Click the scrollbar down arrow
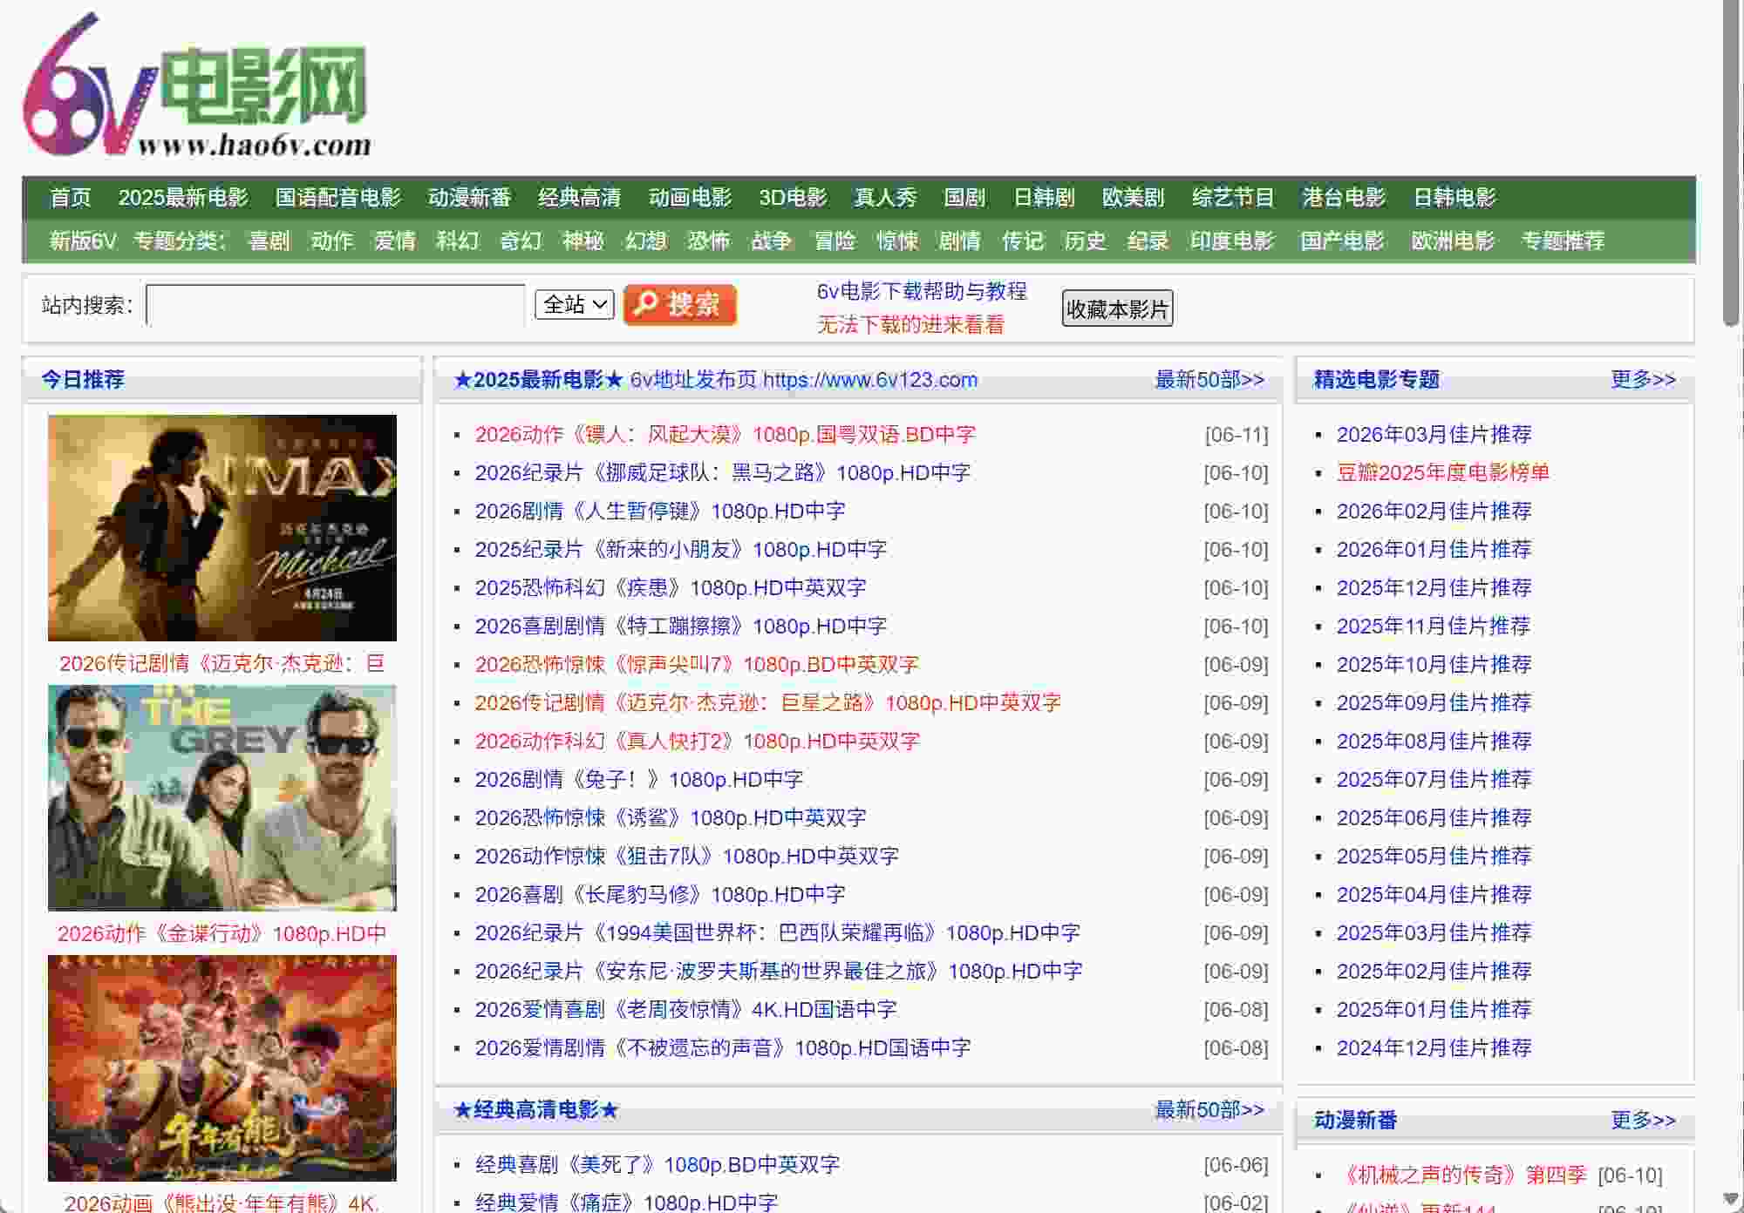 click(1732, 1199)
